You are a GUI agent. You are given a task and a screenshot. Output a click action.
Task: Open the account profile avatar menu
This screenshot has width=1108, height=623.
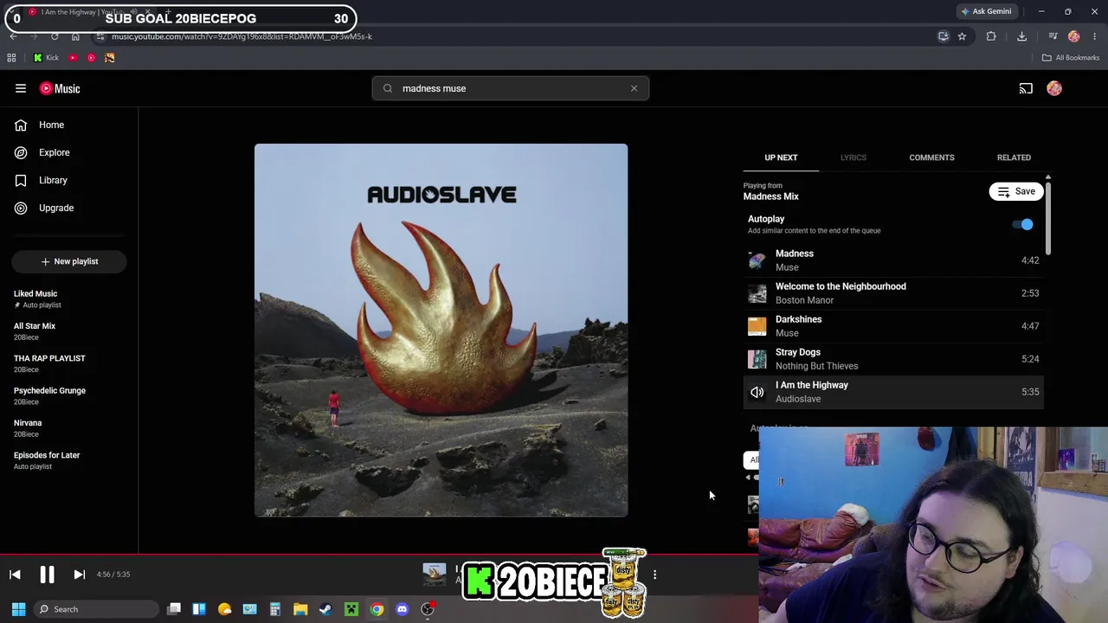(x=1054, y=88)
